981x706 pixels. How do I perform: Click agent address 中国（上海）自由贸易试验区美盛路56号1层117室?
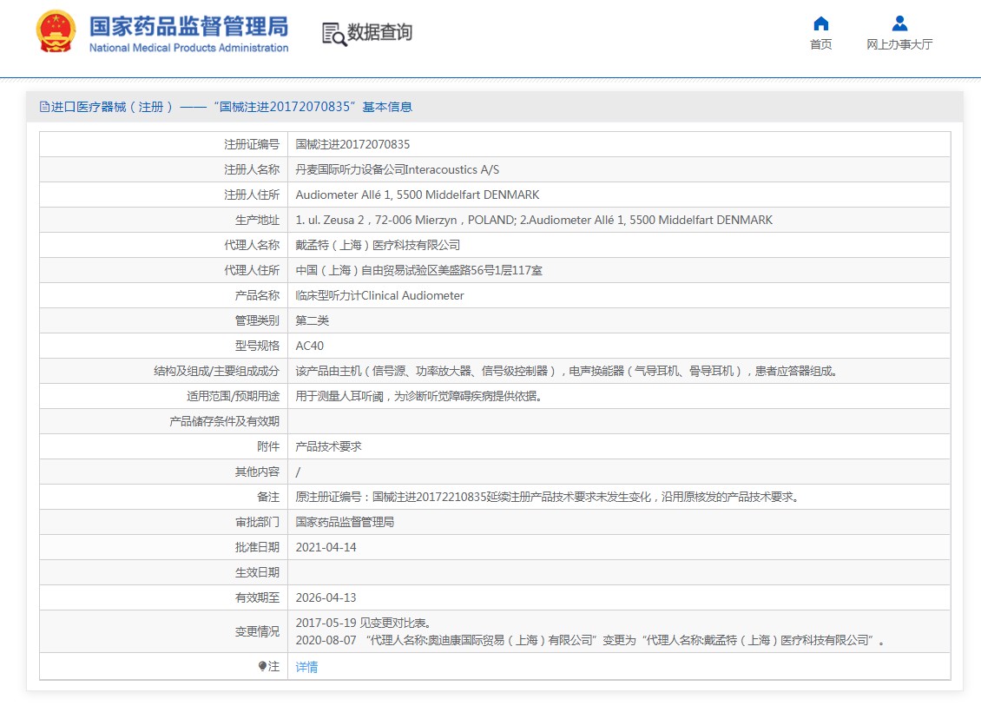point(419,270)
